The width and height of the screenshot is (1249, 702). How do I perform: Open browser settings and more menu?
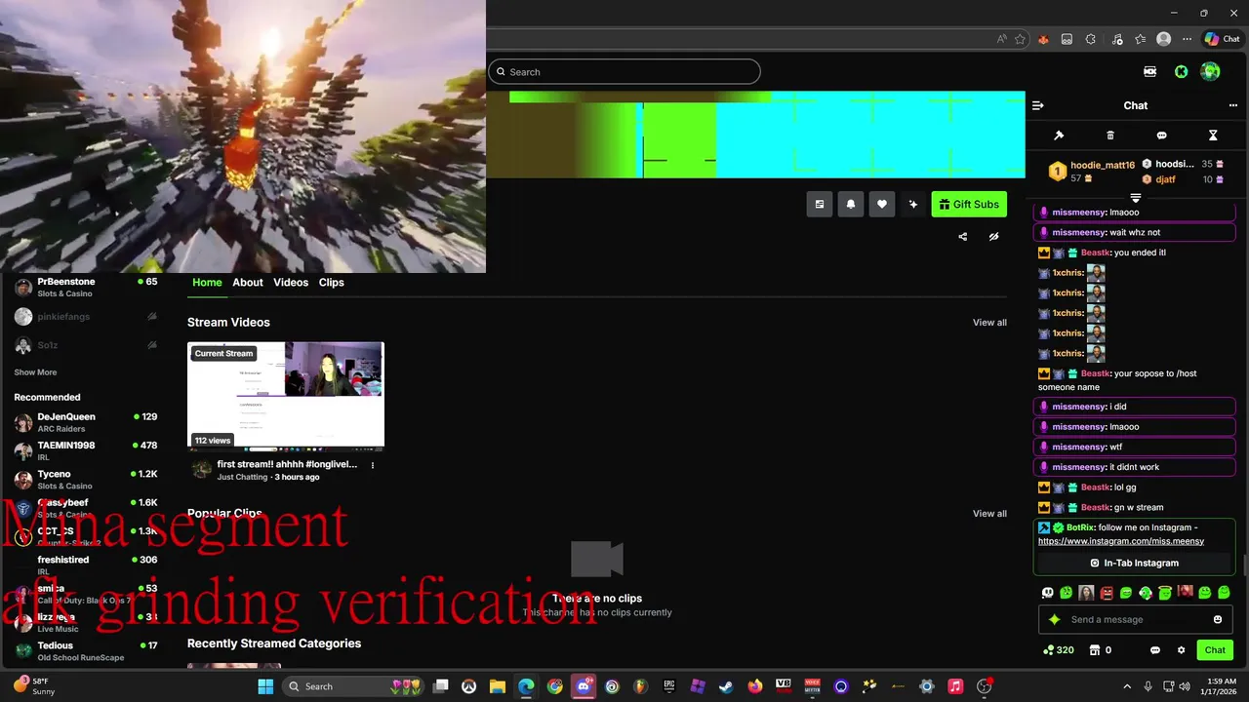point(1188,39)
